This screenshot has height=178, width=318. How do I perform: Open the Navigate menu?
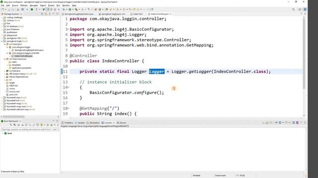[34, 5]
